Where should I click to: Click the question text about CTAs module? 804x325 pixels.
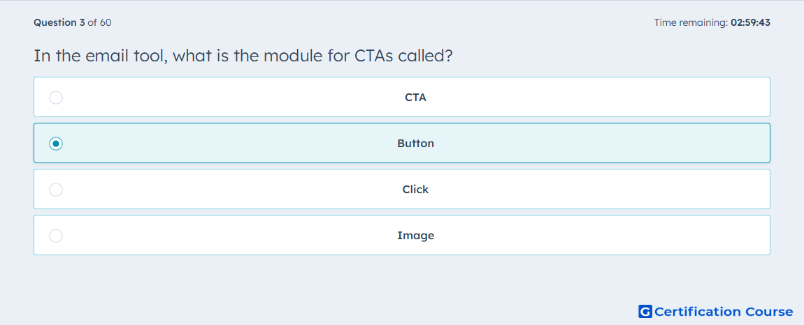click(x=243, y=55)
